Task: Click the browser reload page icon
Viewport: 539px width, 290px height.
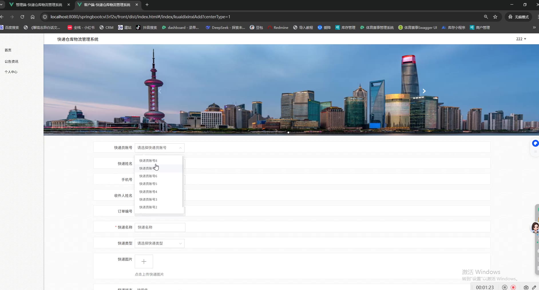Action: [22, 17]
